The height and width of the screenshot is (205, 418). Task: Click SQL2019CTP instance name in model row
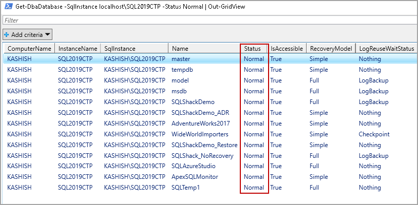(x=75, y=80)
